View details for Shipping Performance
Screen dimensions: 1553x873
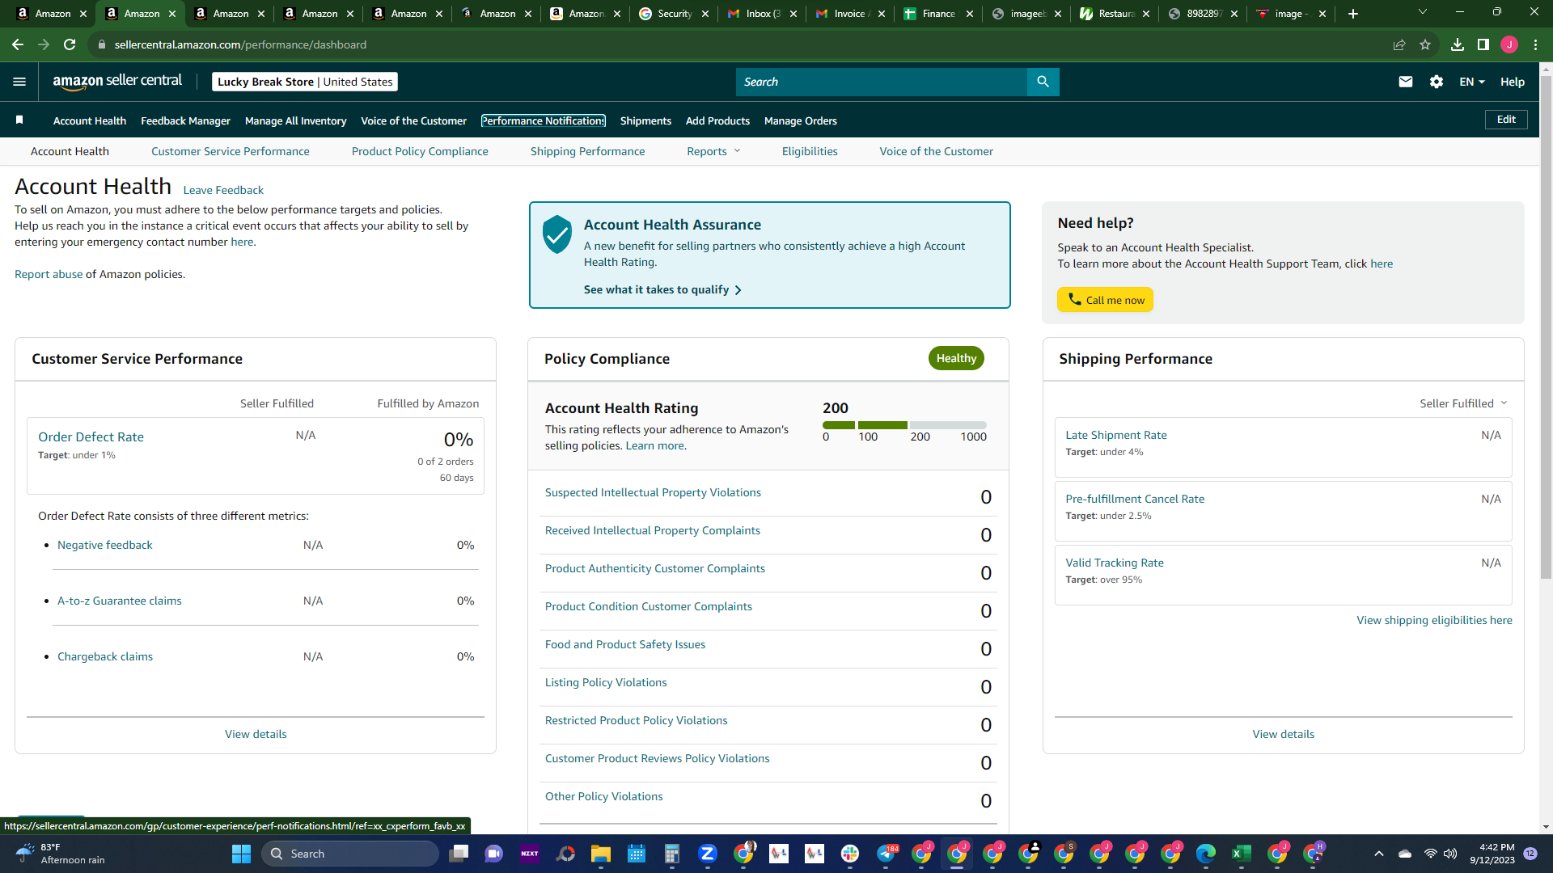tap(1284, 734)
